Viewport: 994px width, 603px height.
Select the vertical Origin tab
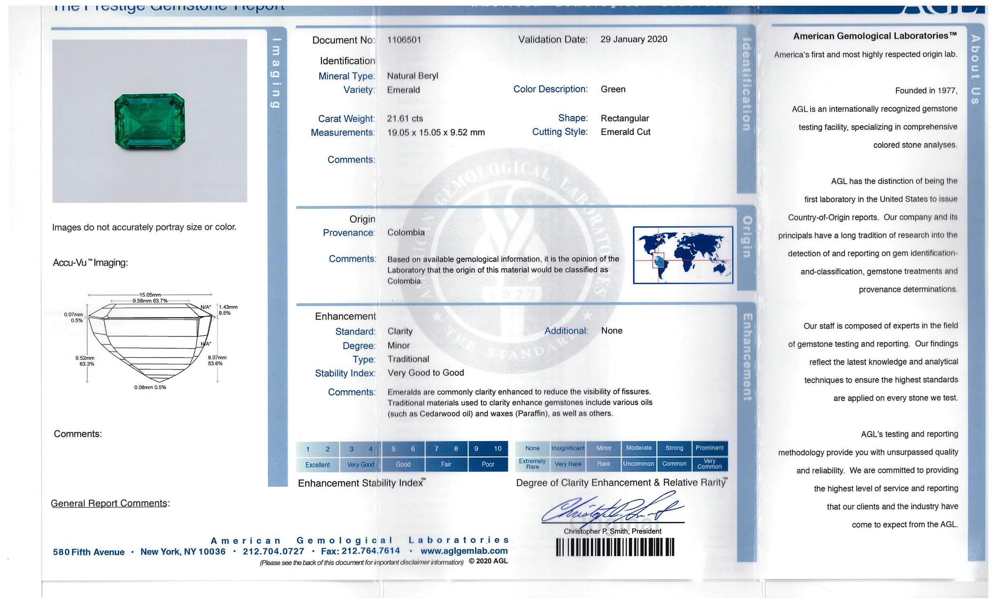pos(747,237)
